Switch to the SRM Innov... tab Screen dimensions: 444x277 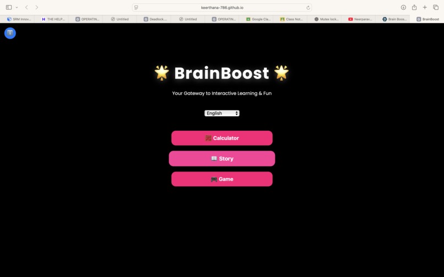(x=18, y=19)
